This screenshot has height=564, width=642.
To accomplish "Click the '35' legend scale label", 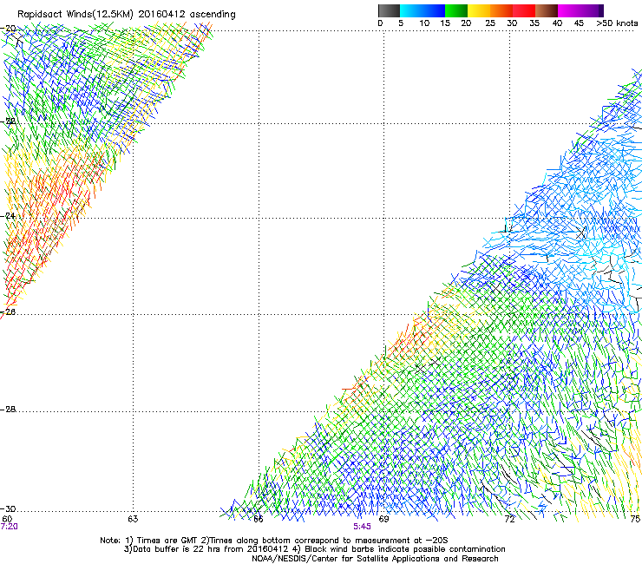I will click(x=534, y=23).
